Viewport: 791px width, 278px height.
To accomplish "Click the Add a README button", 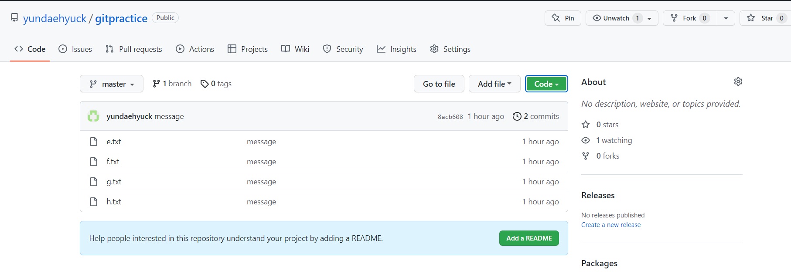I will [x=529, y=238].
